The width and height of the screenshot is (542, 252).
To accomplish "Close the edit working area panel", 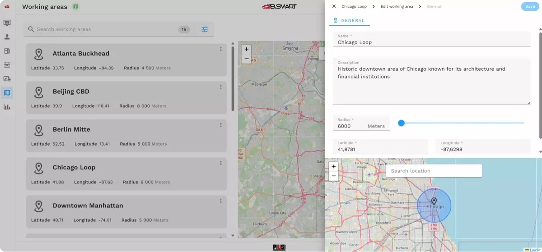I will coord(334,6).
